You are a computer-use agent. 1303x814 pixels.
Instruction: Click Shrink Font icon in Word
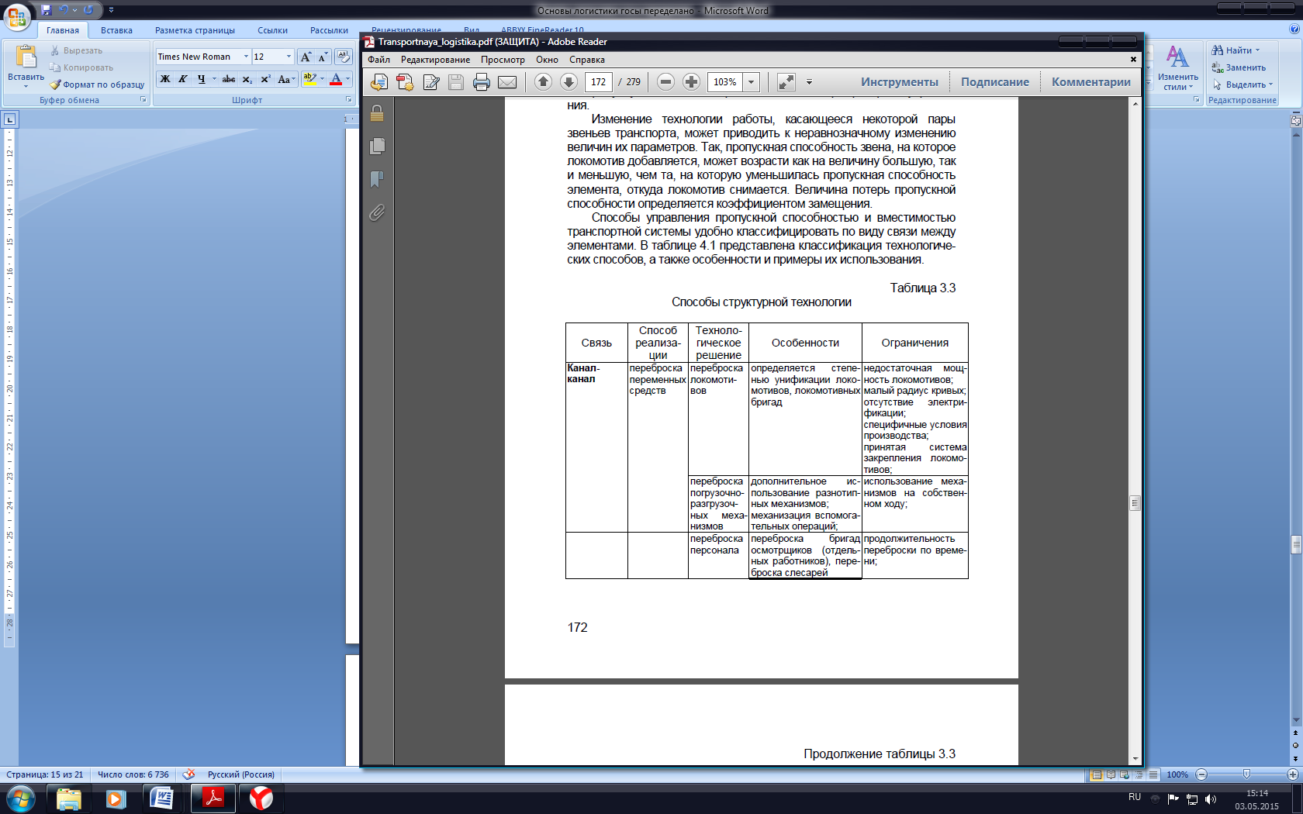pos(323,57)
